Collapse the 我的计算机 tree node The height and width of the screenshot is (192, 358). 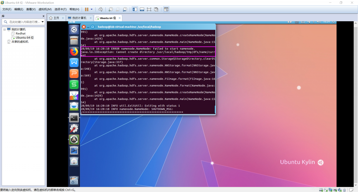4,29
